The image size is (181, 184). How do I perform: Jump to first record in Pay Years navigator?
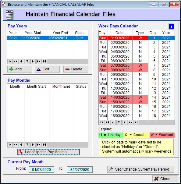[x=10, y=61]
